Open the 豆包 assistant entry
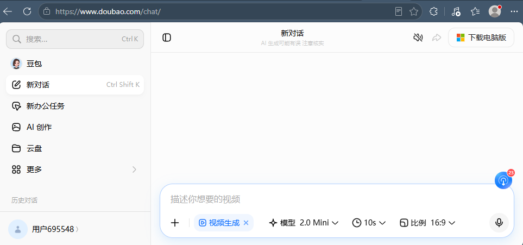The height and width of the screenshot is (245, 523). (x=75, y=64)
